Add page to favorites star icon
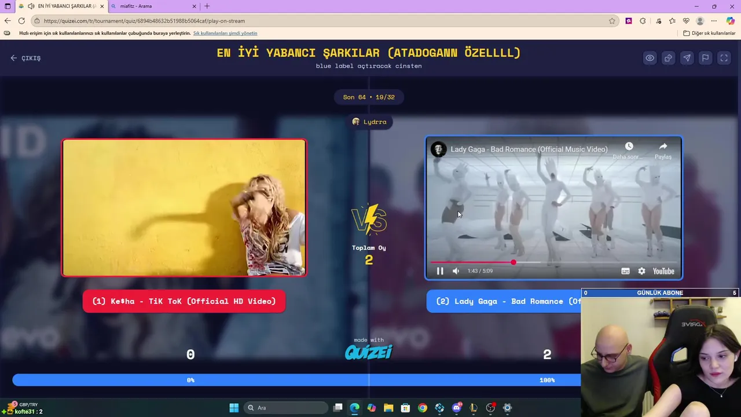The height and width of the screenshot is (417, 741). [612, 21]
